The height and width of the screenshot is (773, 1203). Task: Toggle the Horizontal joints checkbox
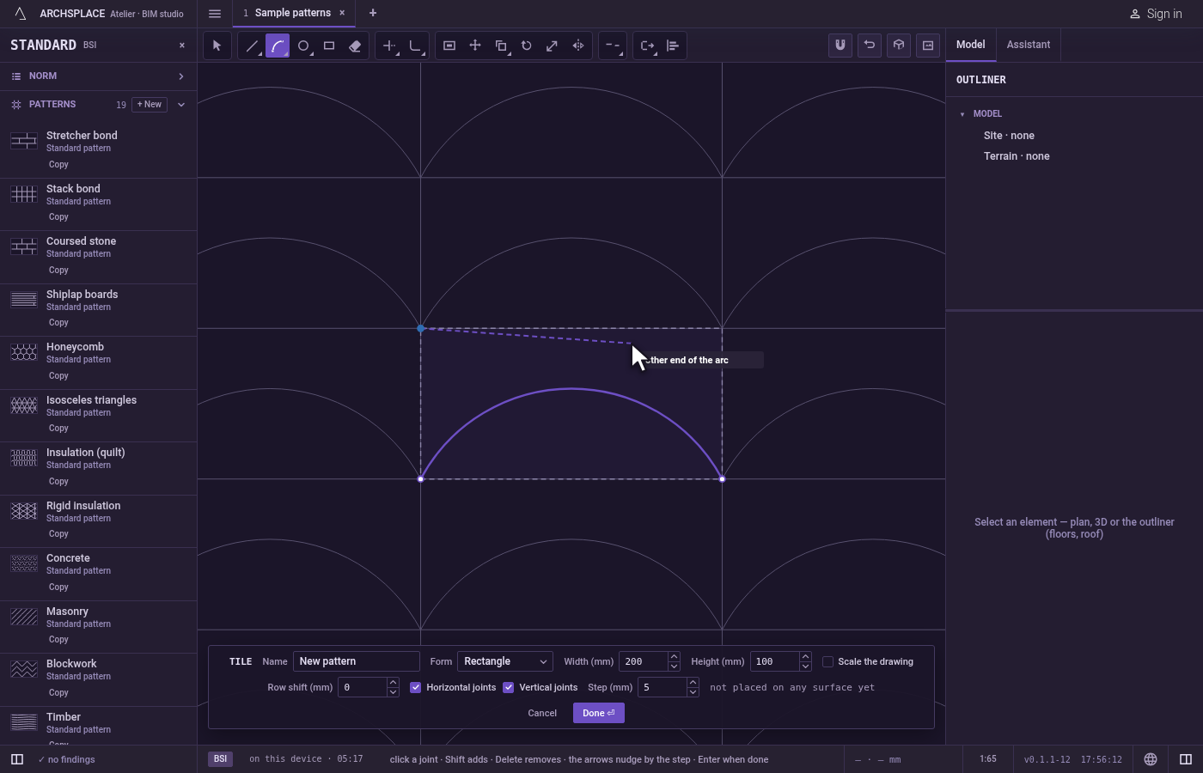click(416, 687)
